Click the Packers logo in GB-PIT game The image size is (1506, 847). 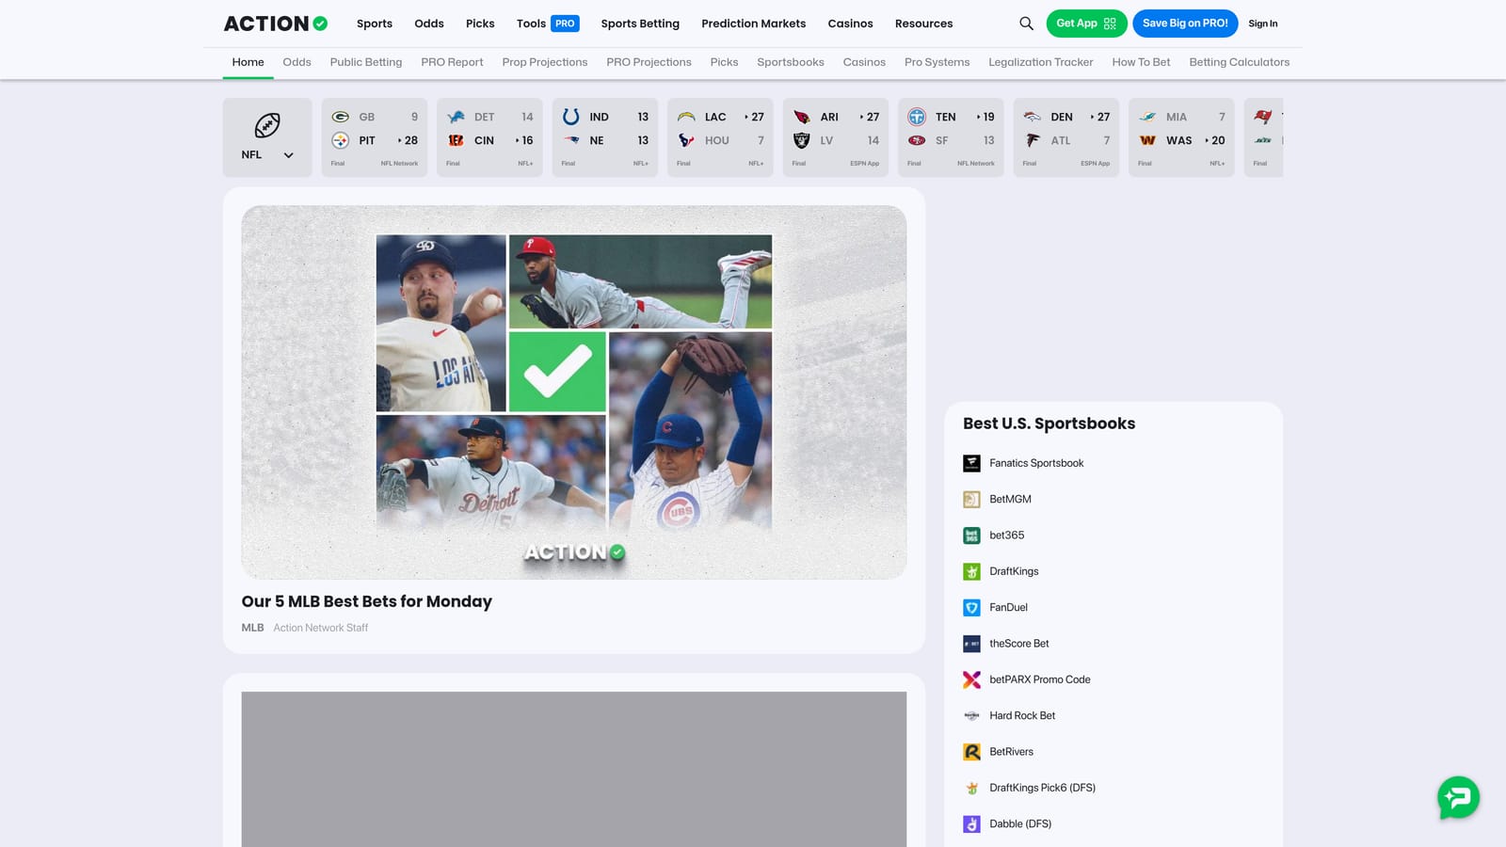point(341,117)
